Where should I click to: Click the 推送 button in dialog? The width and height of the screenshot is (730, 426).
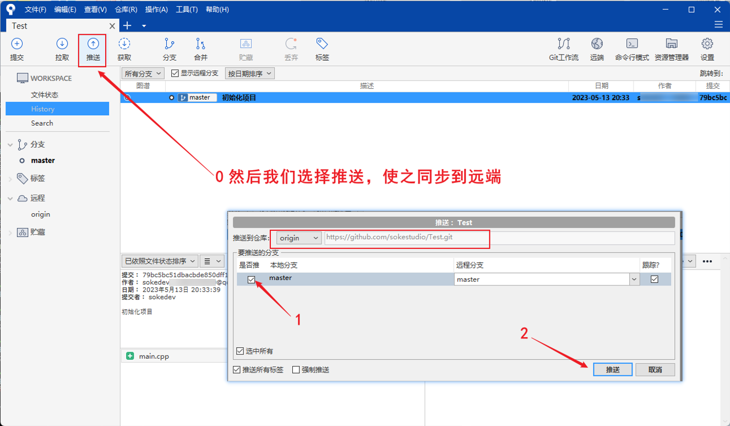(x=612, y=369)
